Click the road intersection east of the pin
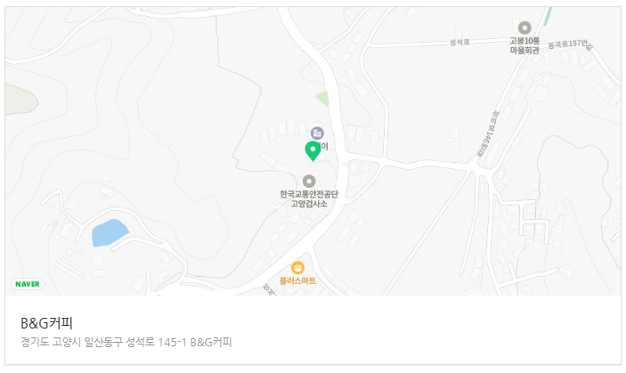Image resolution: width=626 pixels, height=373 pixels. 345,157
